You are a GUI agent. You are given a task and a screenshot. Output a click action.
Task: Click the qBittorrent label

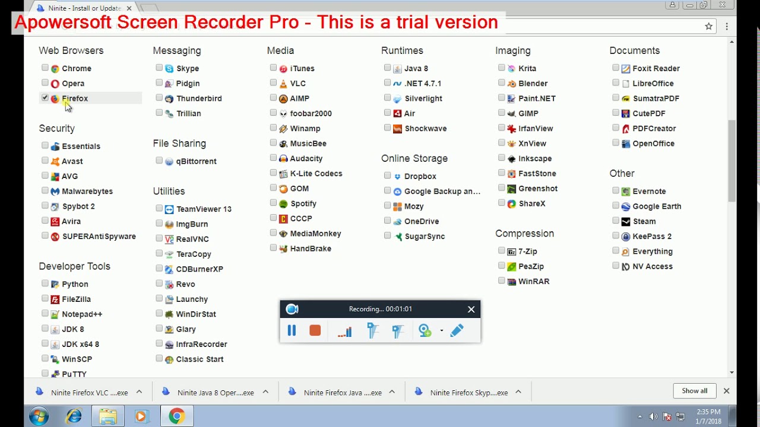[197, 161]
